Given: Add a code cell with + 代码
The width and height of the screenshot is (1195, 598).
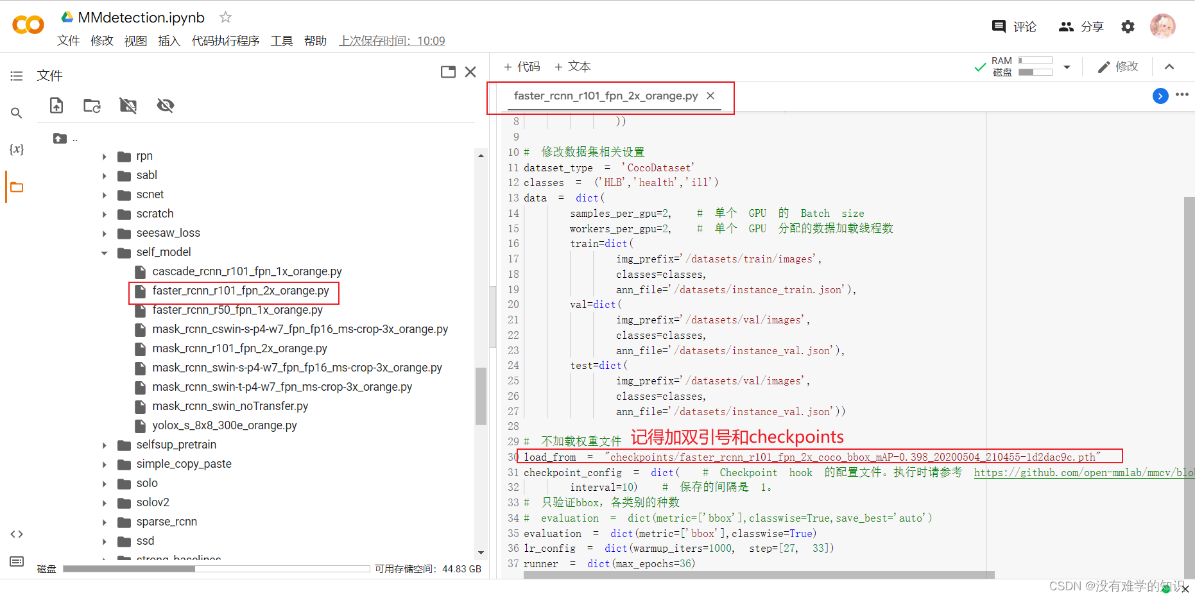Looking at the screenshot, I should pos(522,67).
